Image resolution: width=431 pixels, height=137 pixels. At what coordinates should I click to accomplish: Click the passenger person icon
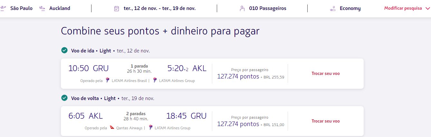tap(242, 8)
